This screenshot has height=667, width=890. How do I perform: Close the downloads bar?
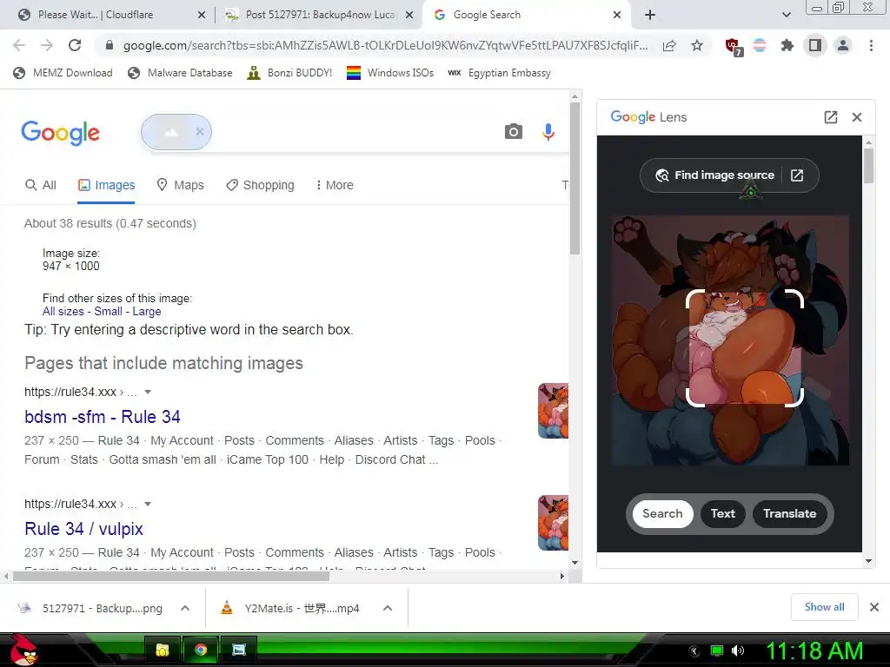[x=874, y=607]
